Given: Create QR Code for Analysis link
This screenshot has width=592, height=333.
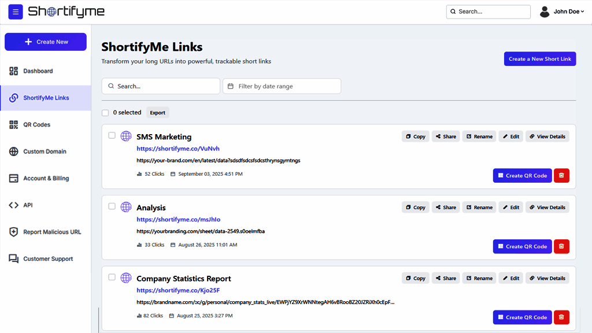Looking at the screenshot, I should tap(522, 246).
